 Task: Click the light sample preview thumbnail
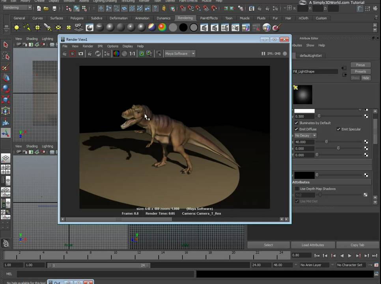[x=303, y=95]
